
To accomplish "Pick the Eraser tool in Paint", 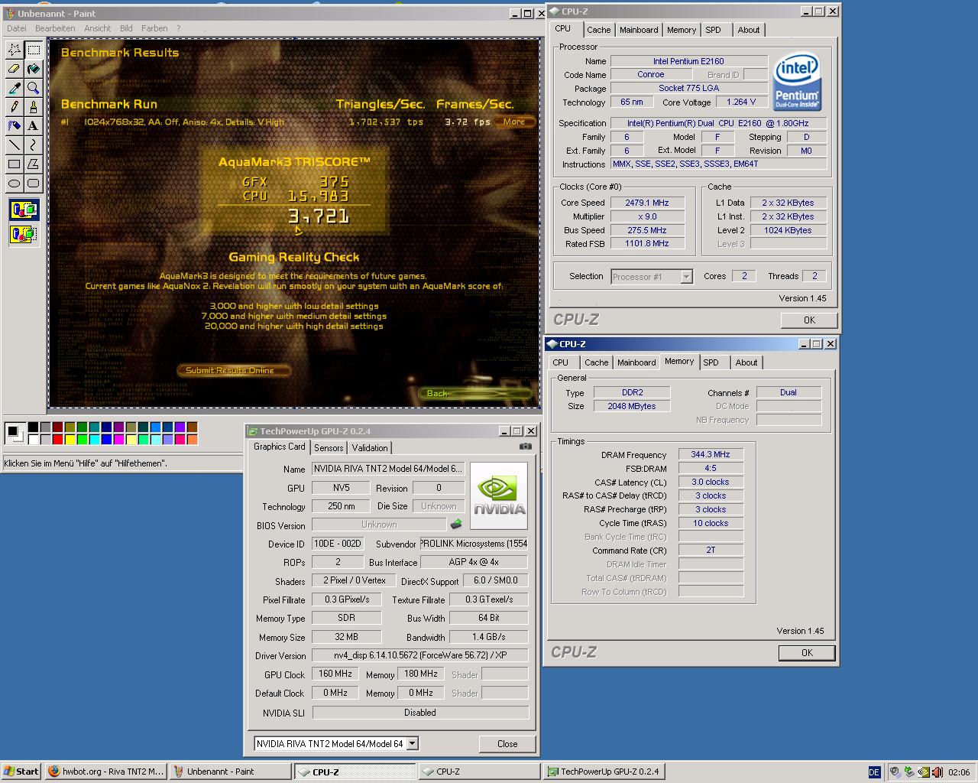I will pos(15,69).
